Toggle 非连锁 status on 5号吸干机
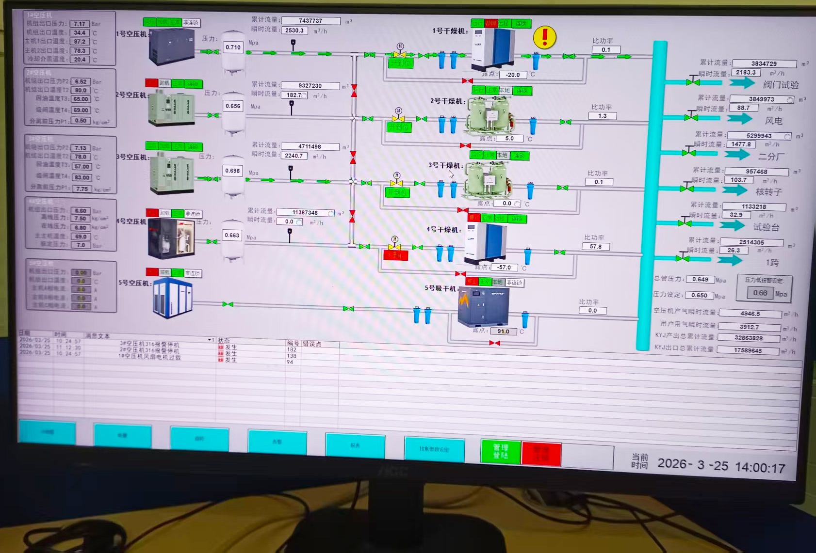 [x=514, y=283]
